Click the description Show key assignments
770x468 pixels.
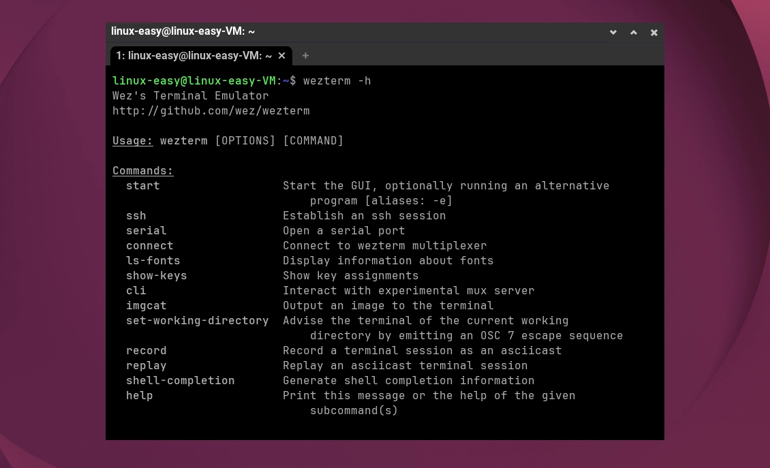[351, 275]
